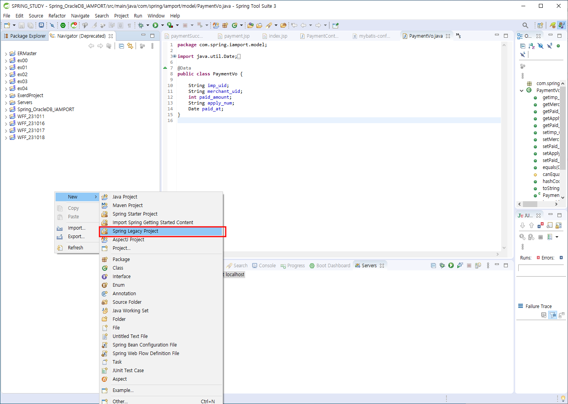Toggle Link with Editor in Navigator

130,46
